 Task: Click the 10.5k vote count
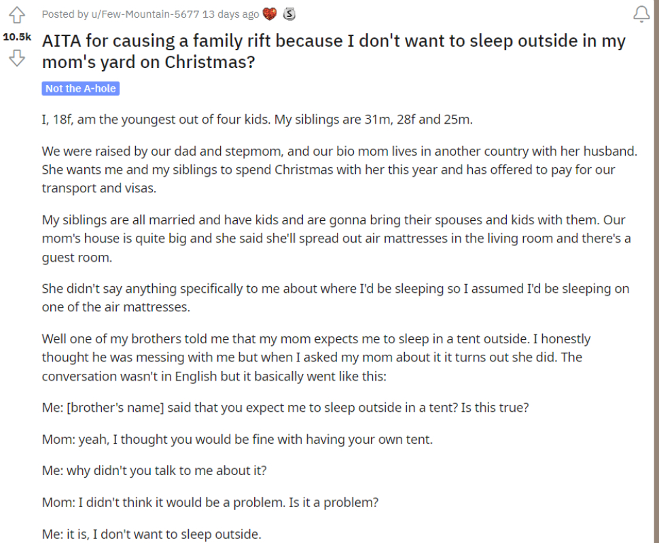click(17, 37)
